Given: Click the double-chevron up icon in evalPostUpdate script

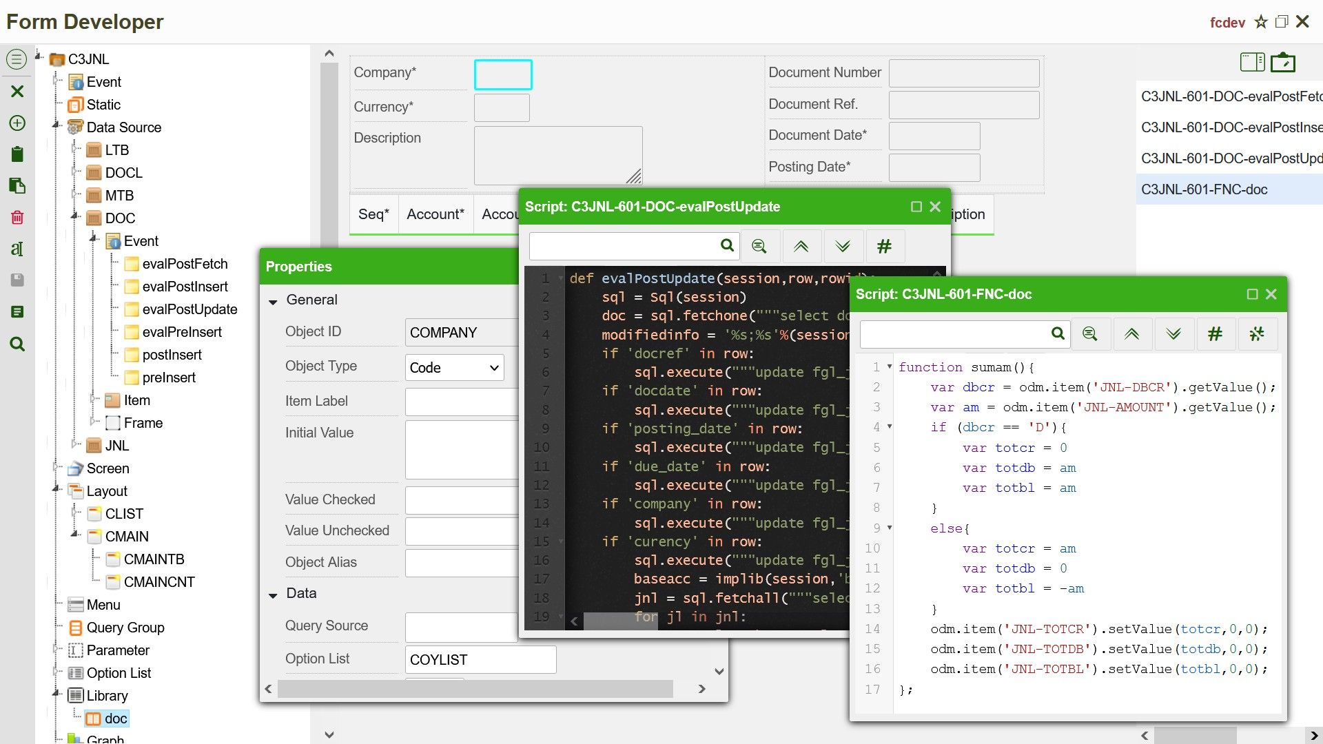Looking at the screenshot, I should click(801, 246).
